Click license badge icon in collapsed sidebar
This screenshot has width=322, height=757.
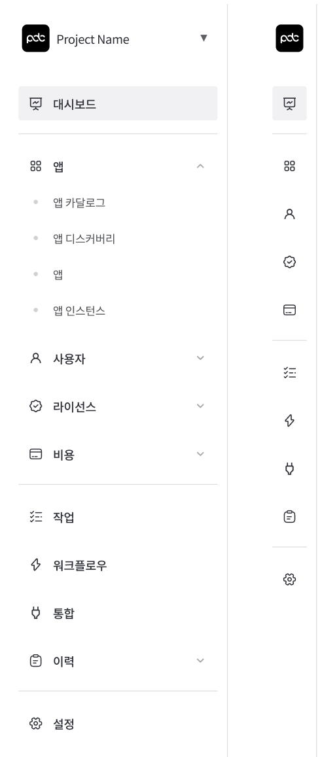click(x=289, y=262)
